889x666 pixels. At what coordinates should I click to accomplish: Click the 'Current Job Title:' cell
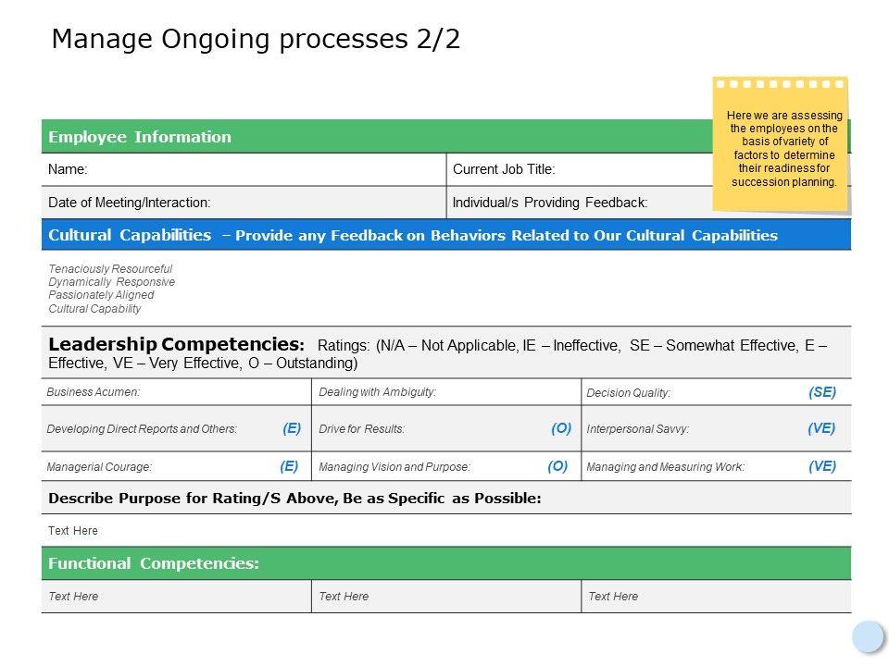coord(648,169)
